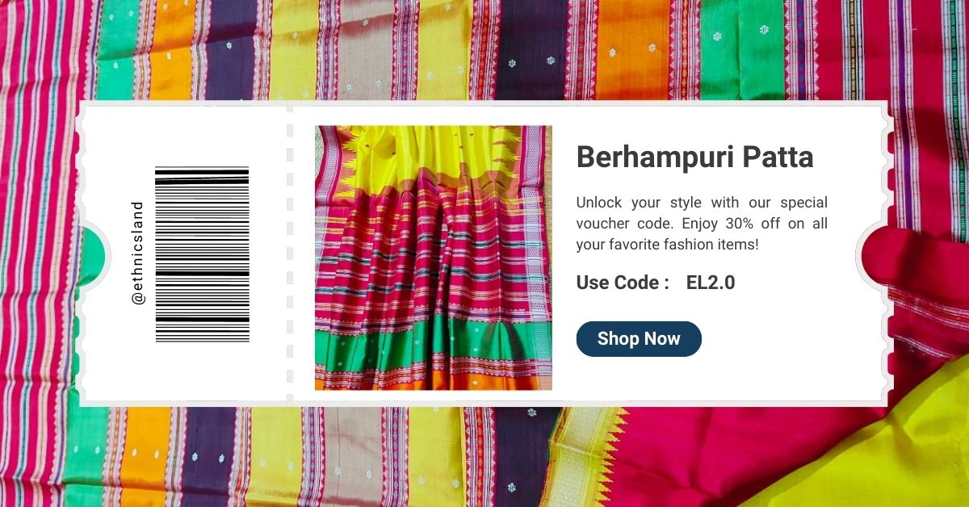Screen dimensions: 969x507
Task: Click the red semicircle notch on right edge
Action: click(x=875, y=255)
